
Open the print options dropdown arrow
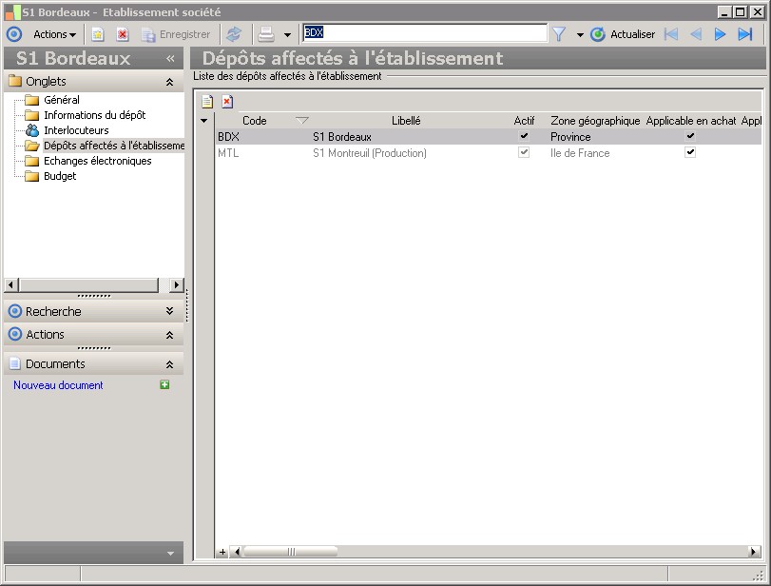[288, 35]
